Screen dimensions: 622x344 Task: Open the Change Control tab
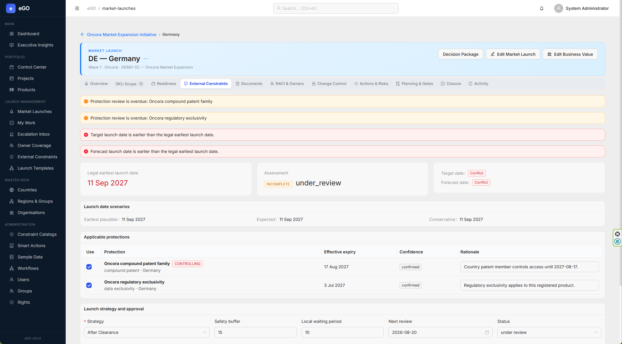(x=329, y=84)
